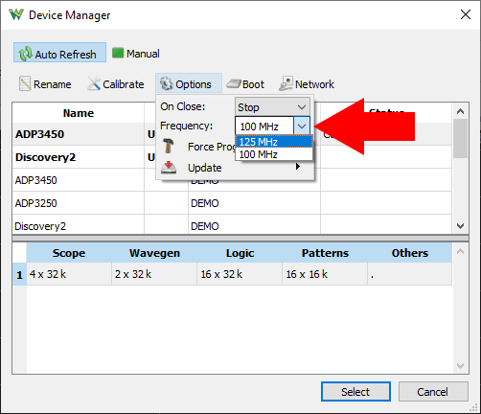
Task: Click the Frequency combo box arrow
Action: pyautogui.click(x=302, y=126)
